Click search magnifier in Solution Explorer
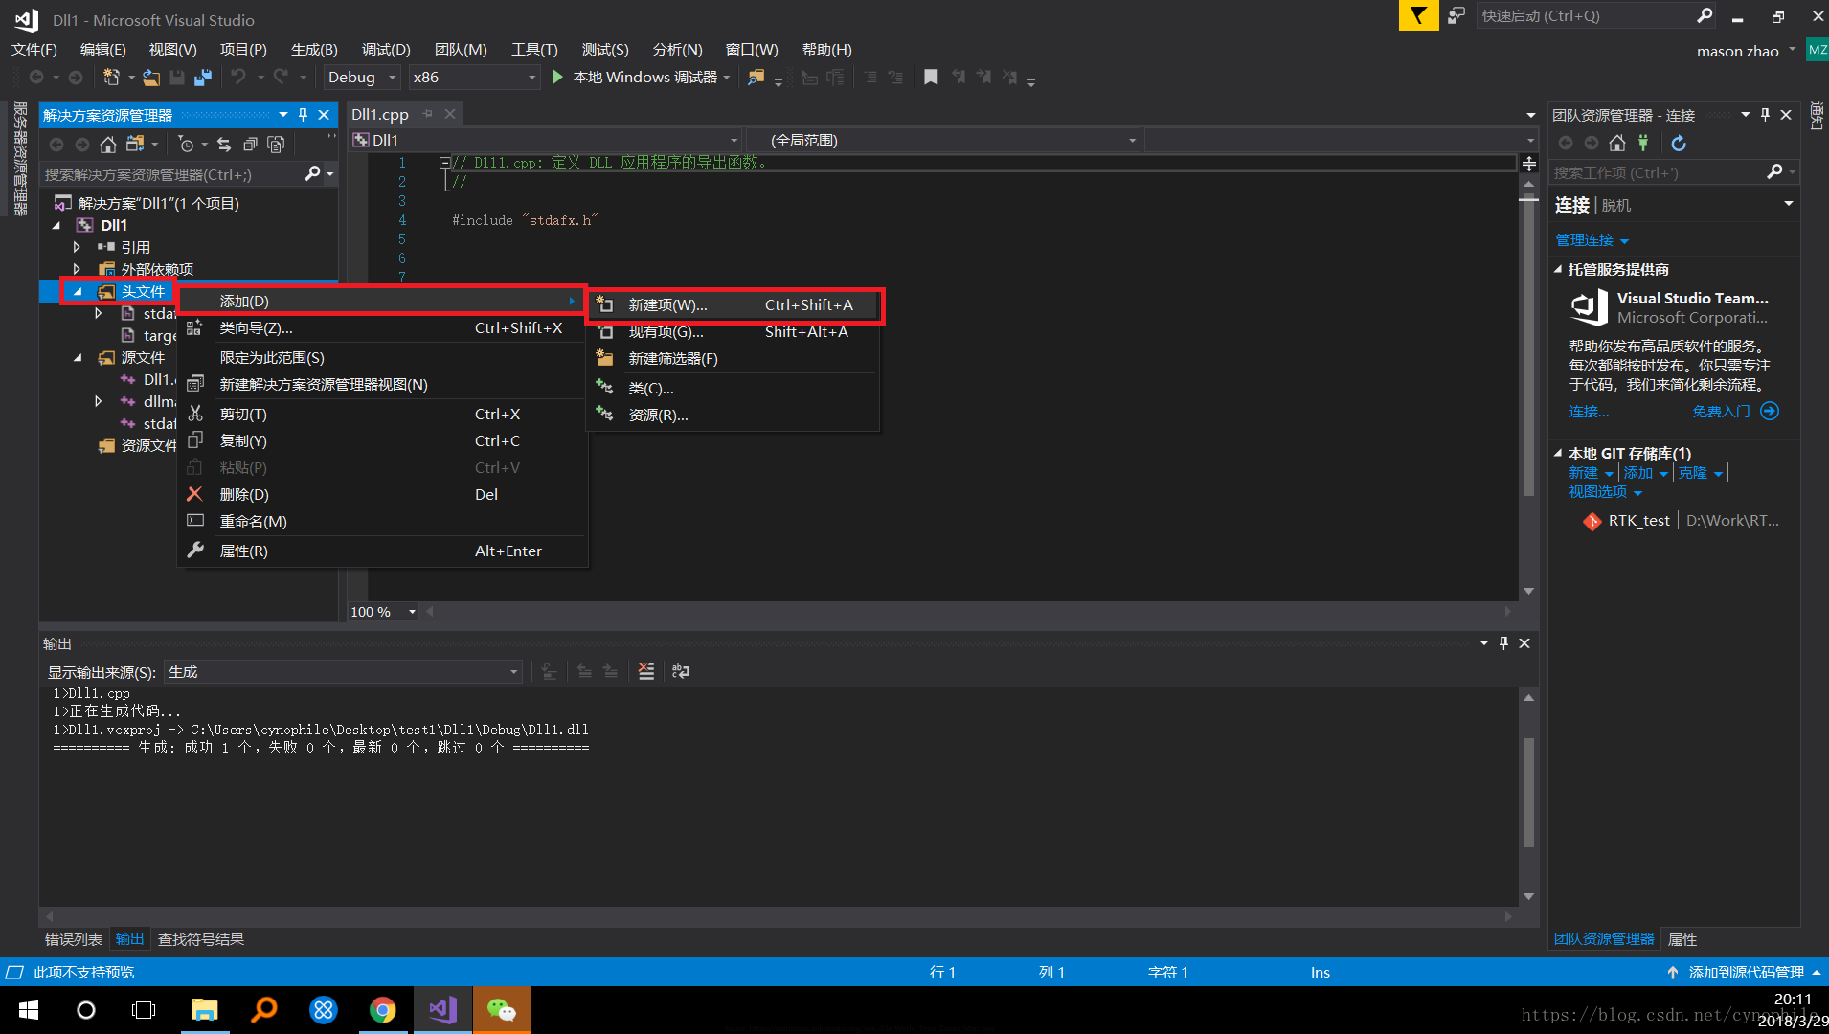Screen dimensions: 1829x1034 click(x=312, y=173)
